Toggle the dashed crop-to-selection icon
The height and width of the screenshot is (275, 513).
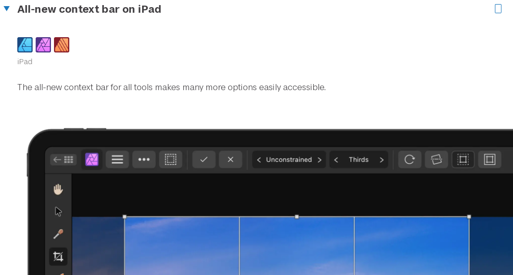(463, 159)
